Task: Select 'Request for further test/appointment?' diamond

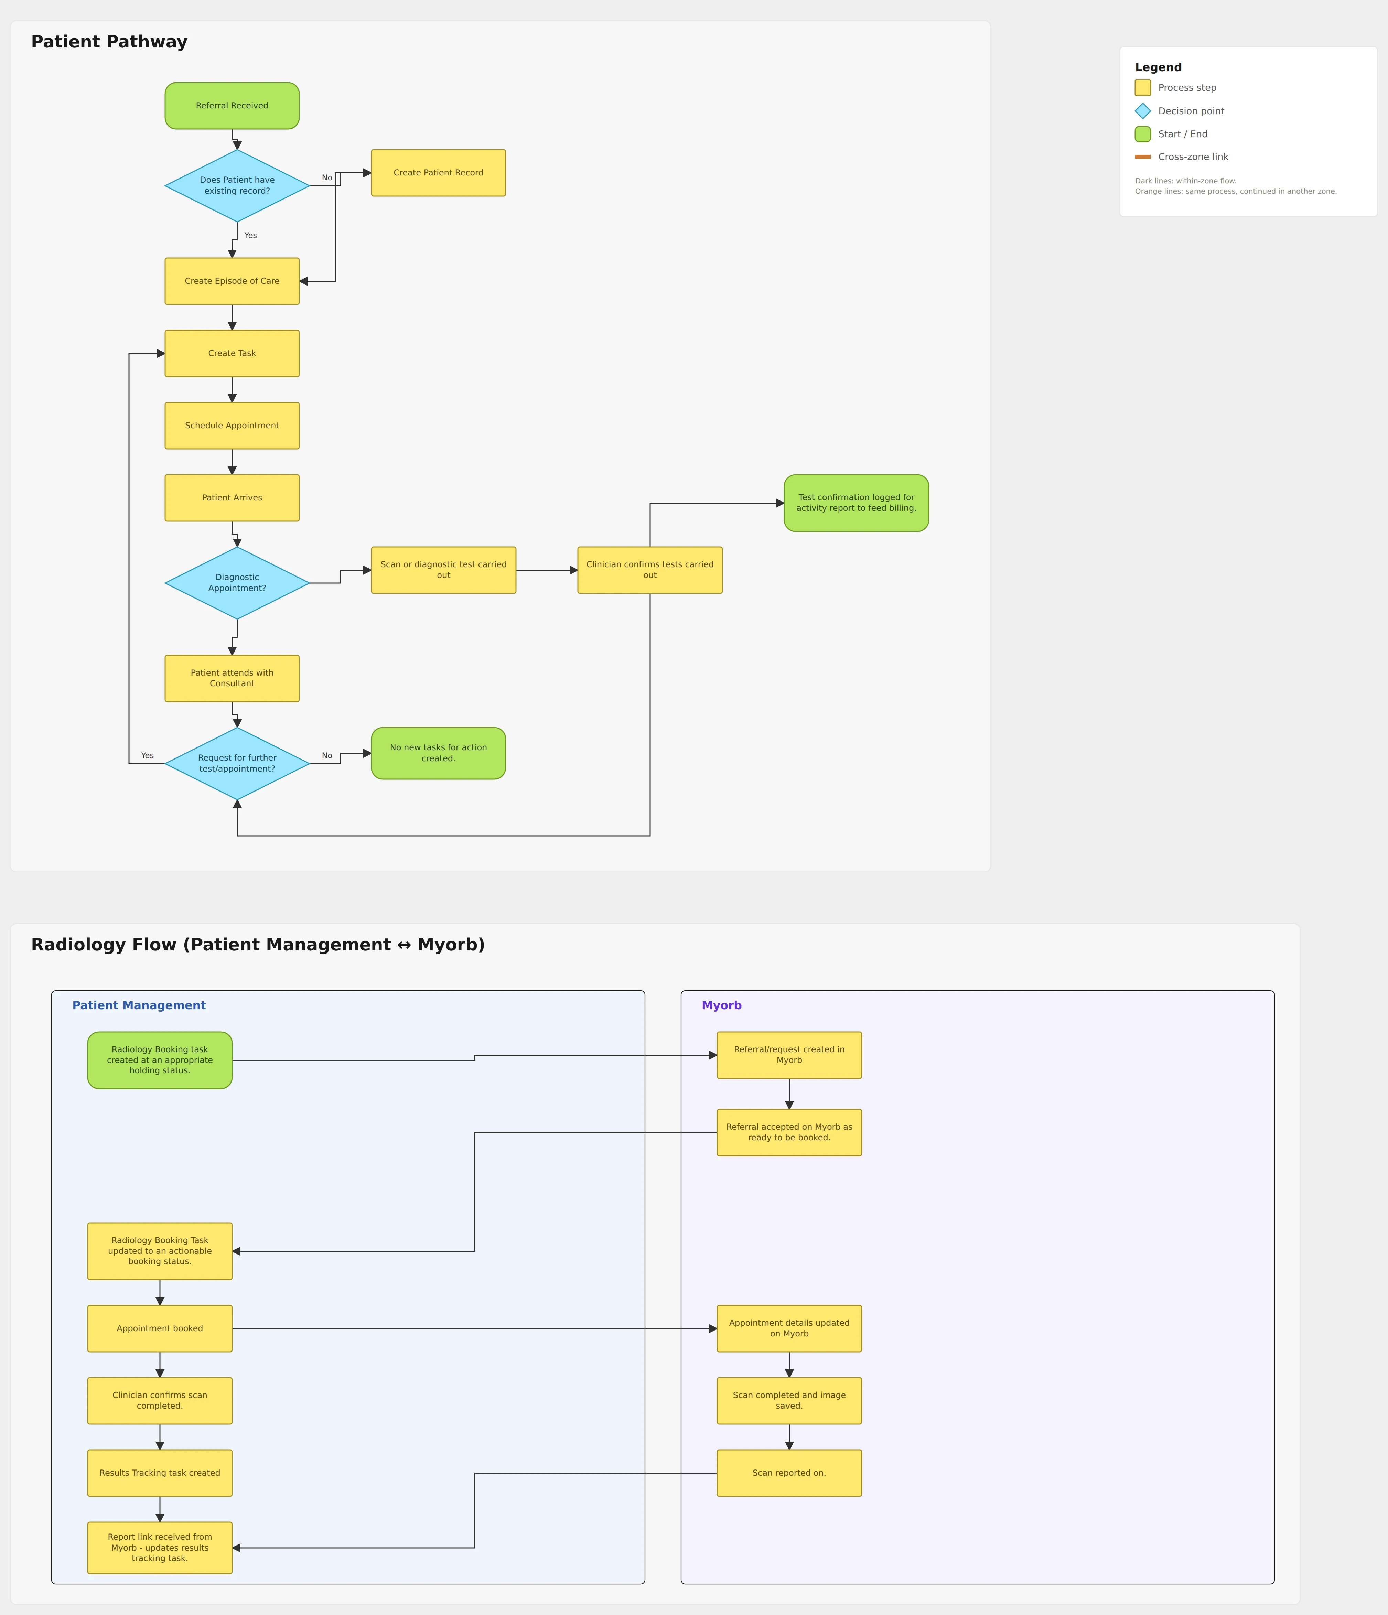Action: click(x=237, y=764)
